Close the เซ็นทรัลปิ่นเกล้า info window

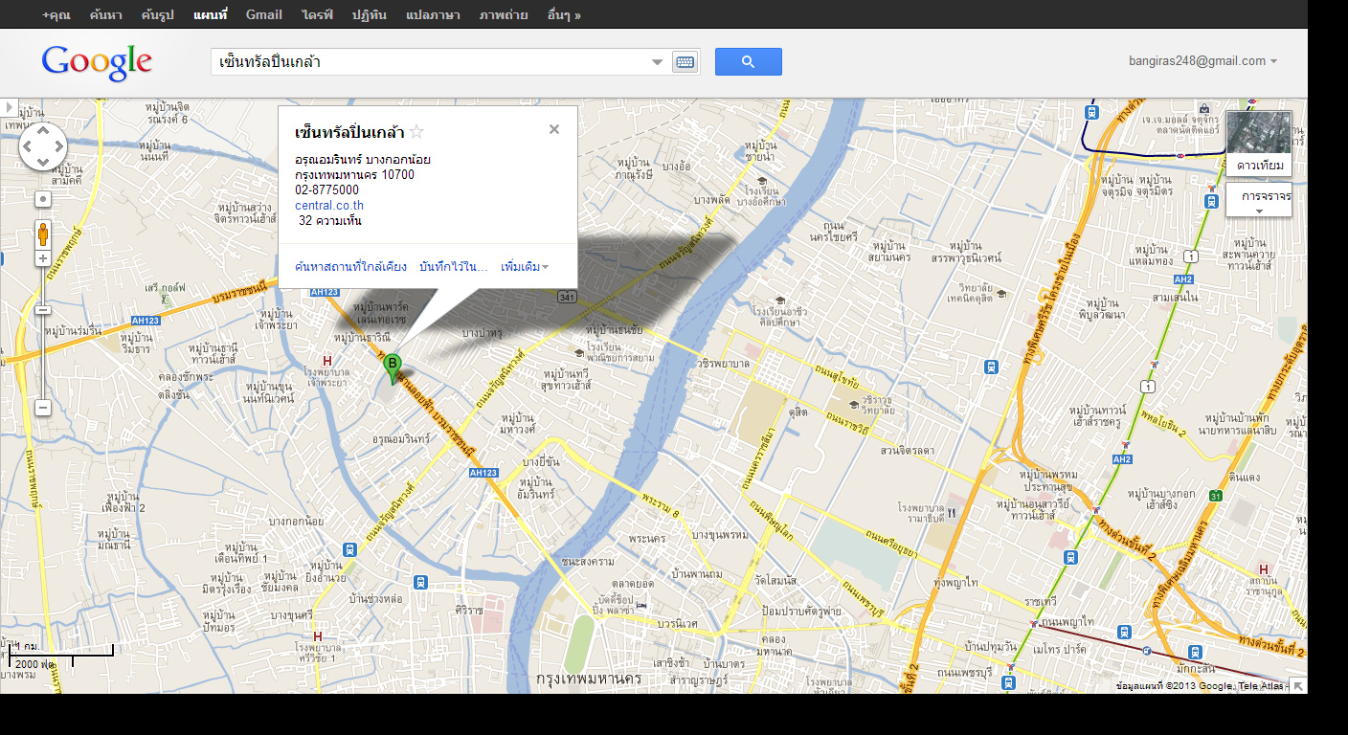[554, 129]
